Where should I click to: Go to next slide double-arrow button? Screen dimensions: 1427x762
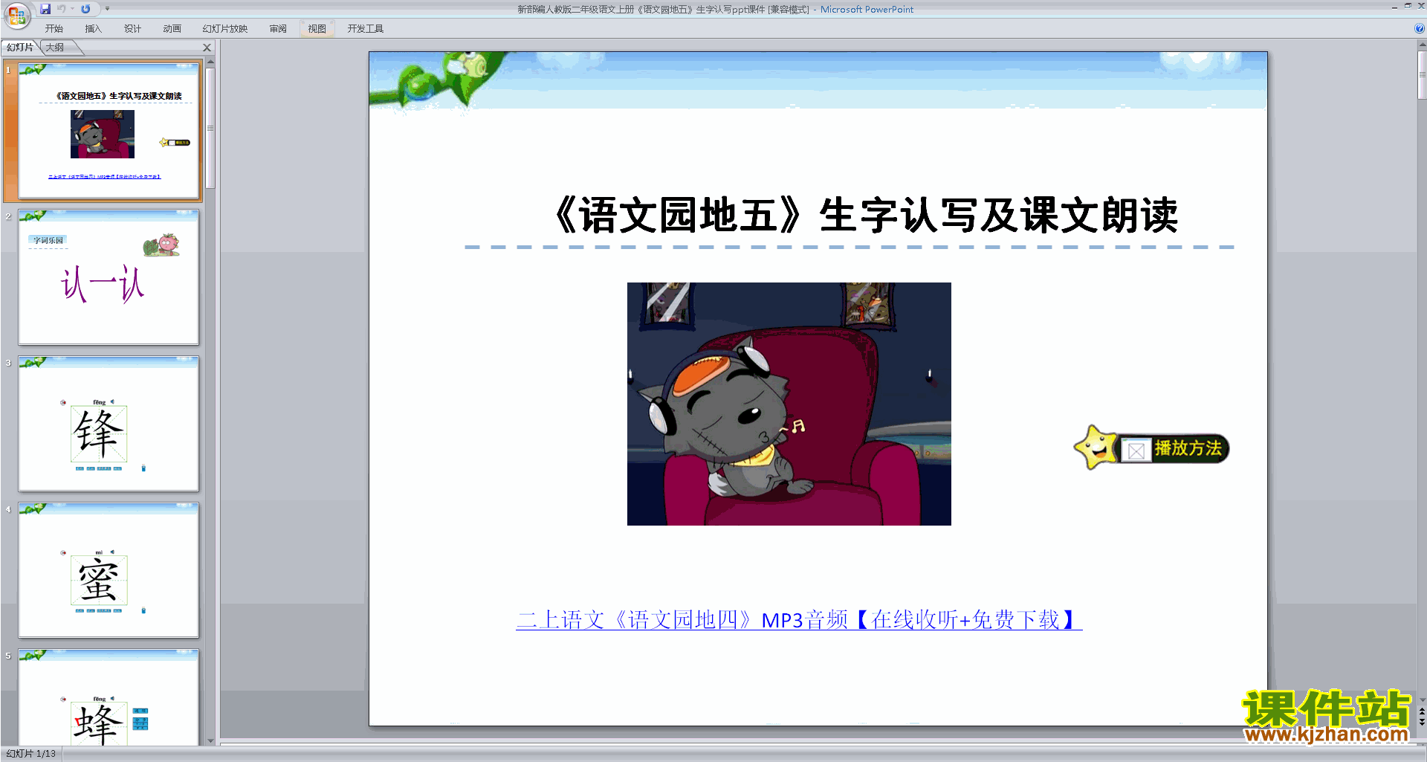pos(1423,722)
